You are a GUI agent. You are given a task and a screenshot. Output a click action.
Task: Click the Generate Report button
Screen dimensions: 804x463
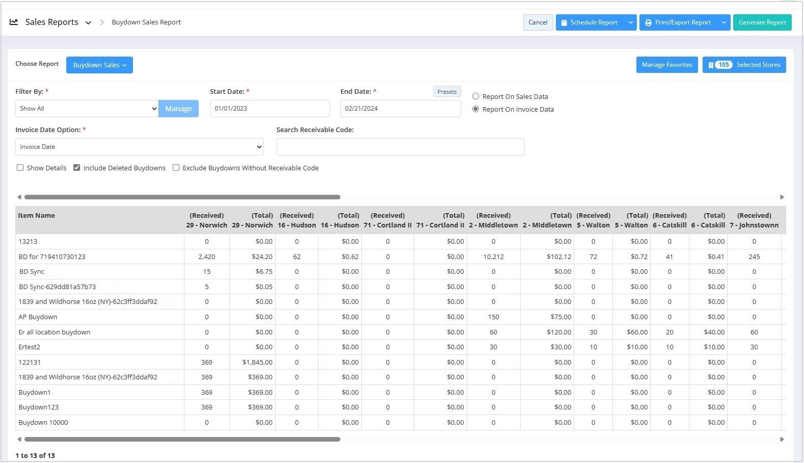pyautogui.click(x=762, y=22)
